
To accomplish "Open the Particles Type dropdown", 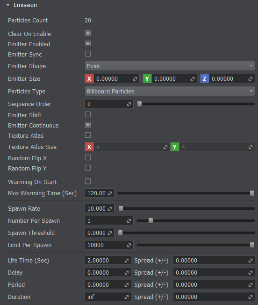I will pos(170,91).
